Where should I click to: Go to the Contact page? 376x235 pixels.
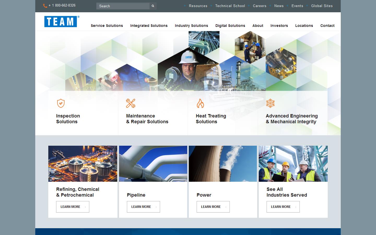click(x=327, y=26)
